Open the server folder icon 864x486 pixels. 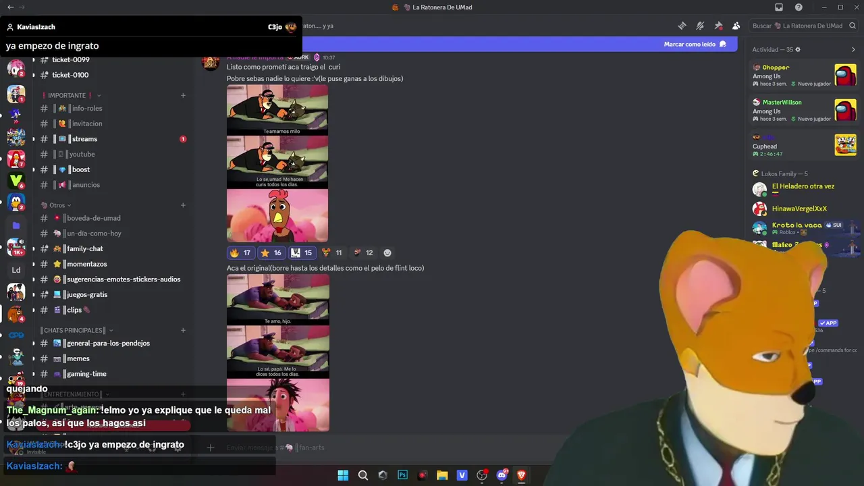[x=16, y=225]
